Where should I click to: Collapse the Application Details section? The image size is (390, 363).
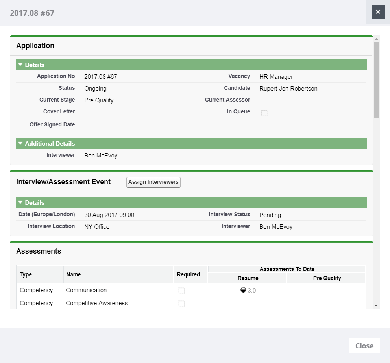tap(21, 65)
